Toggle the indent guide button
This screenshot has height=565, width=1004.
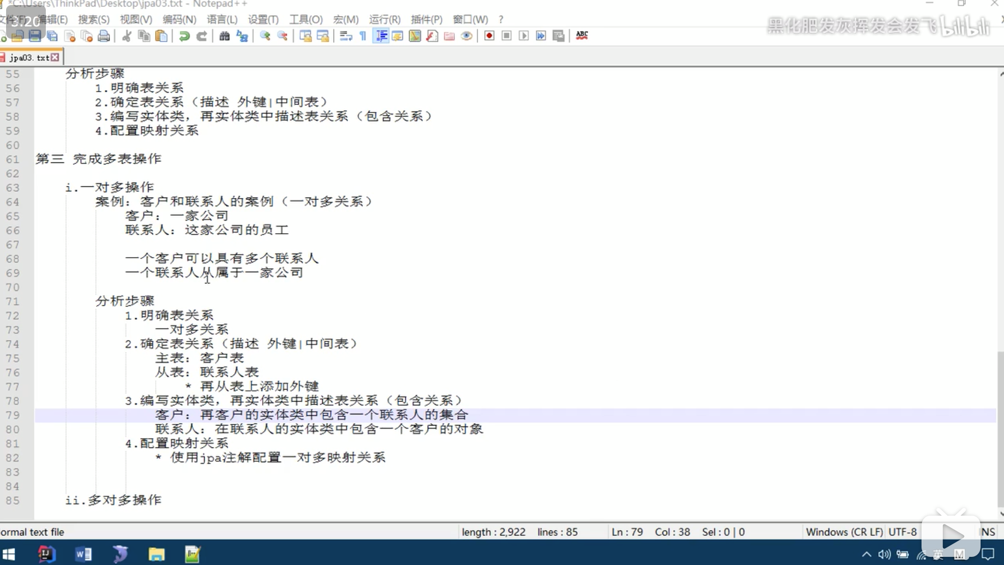click(381, 36)
